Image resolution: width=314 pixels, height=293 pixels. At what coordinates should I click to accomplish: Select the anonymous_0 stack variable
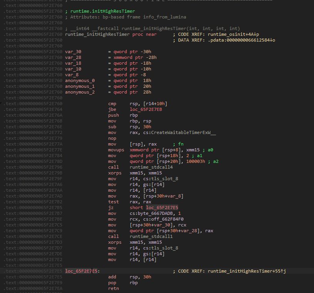[80, 80]
